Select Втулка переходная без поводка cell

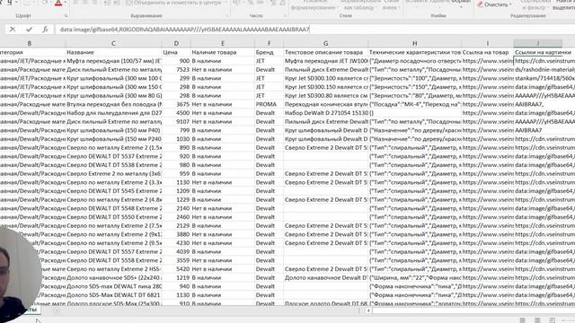coord(113,104)
